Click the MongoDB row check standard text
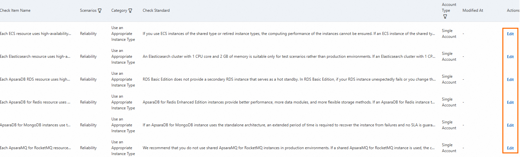 tap(288, 125)
